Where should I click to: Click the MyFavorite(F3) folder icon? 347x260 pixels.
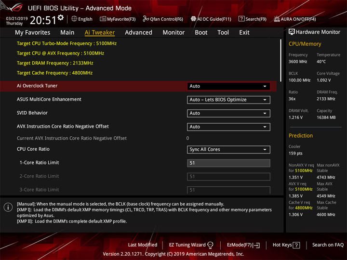(103, 19)
